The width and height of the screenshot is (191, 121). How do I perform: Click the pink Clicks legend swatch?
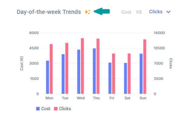[56, 109]
